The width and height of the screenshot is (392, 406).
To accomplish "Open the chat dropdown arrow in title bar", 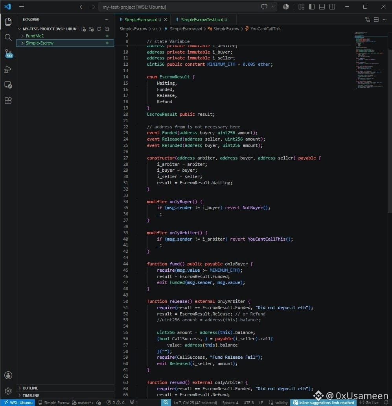I will coord(273,7).
